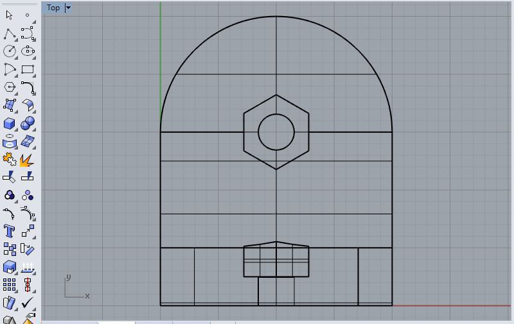Image resolution: width=514 pixels, height=324 pixels.
Task: Select the Fillet curves tool
Action: (28, 87)
